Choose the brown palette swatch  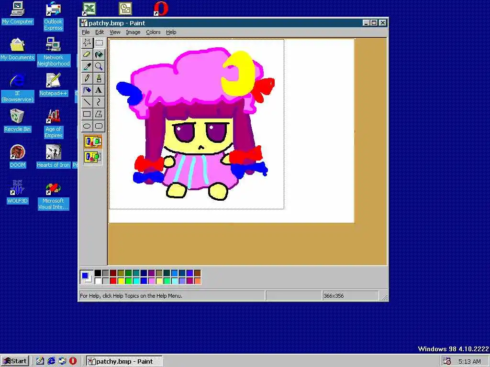click(198, 273)
